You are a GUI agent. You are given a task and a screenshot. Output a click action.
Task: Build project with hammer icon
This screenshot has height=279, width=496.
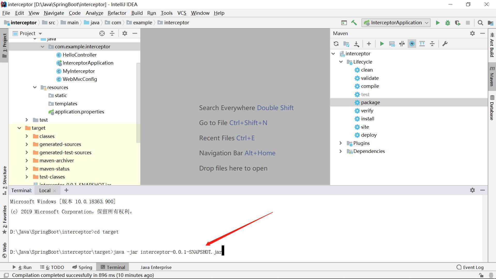point(354,23)
